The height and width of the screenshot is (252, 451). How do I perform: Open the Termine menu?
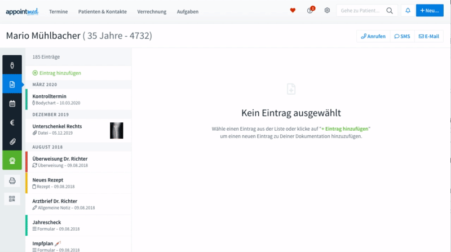(x=59, y=11)
